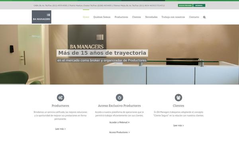
Task: Click the Productores section heading
Action: tap(61, 106)
